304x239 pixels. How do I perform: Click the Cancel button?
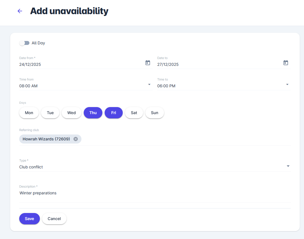(x=54, y=219)
